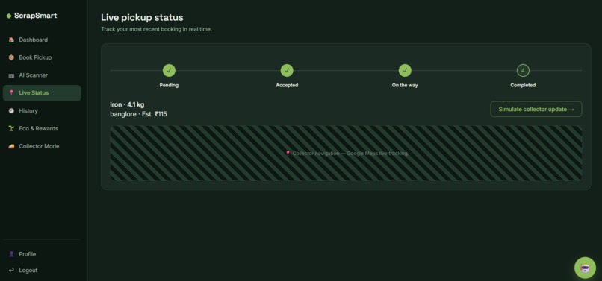
Task: Open the Dashboard menu item
Action: pyautogui.click(x=42, y=40)
